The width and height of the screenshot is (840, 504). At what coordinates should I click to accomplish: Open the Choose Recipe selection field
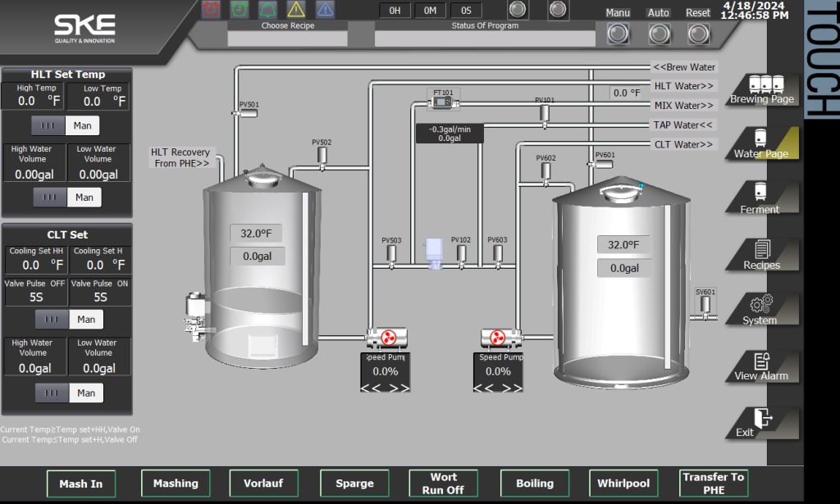click(287, 39)
